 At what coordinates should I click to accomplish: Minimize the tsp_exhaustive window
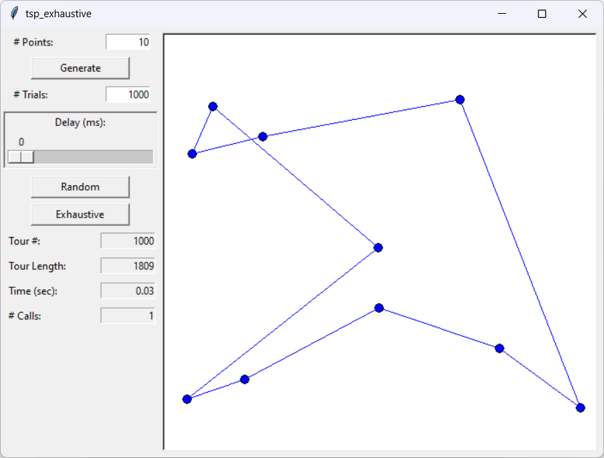[502, 14]
